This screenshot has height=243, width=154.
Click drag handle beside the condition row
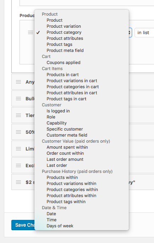[x=31, y=32]
